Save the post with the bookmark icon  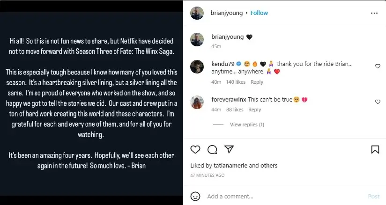click(x=375, y=149)
